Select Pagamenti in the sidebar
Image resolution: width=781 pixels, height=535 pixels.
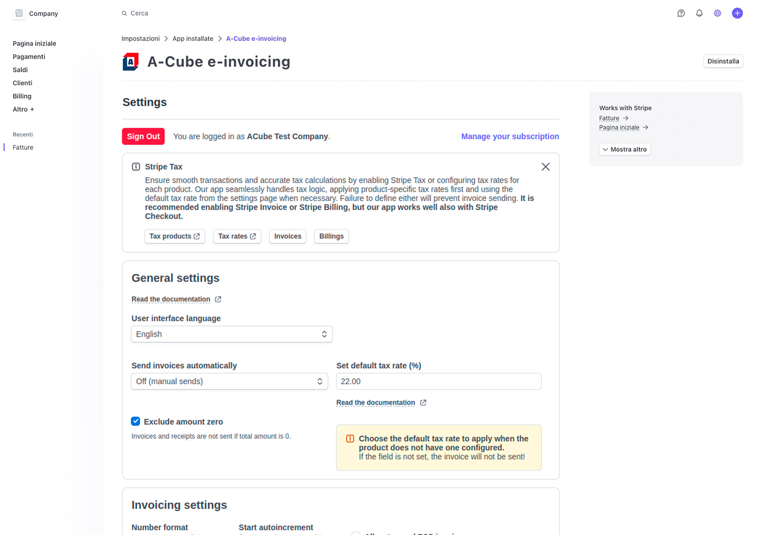[x=29, y=57]
